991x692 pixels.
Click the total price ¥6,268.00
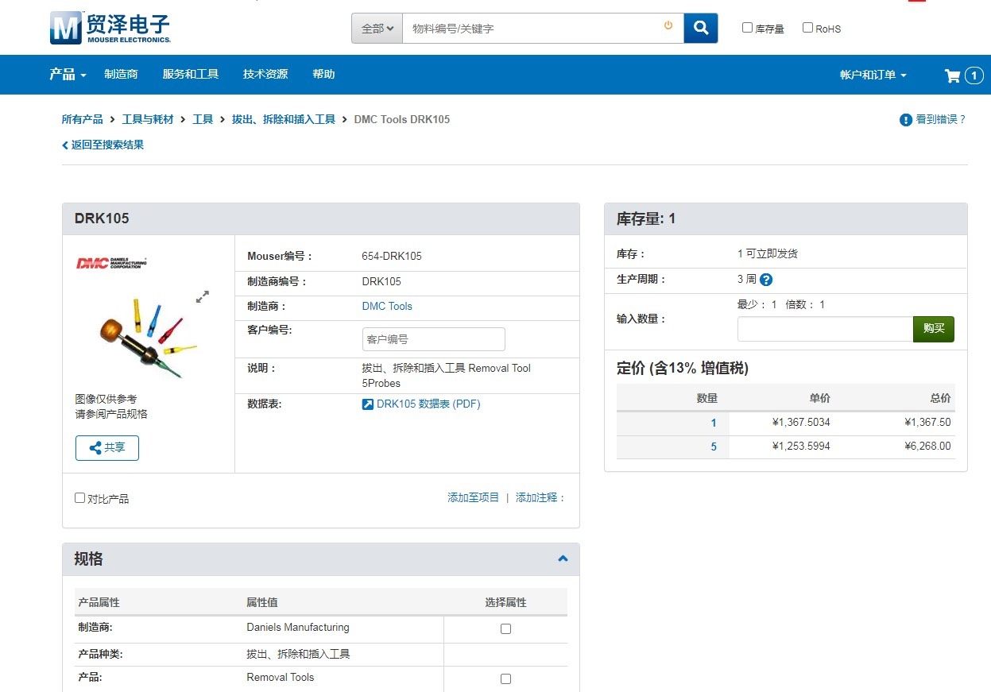(927, 447)
